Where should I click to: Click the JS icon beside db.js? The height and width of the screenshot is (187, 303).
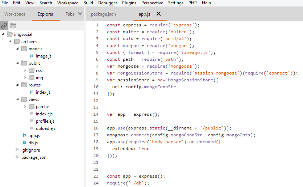click(24, 143)
